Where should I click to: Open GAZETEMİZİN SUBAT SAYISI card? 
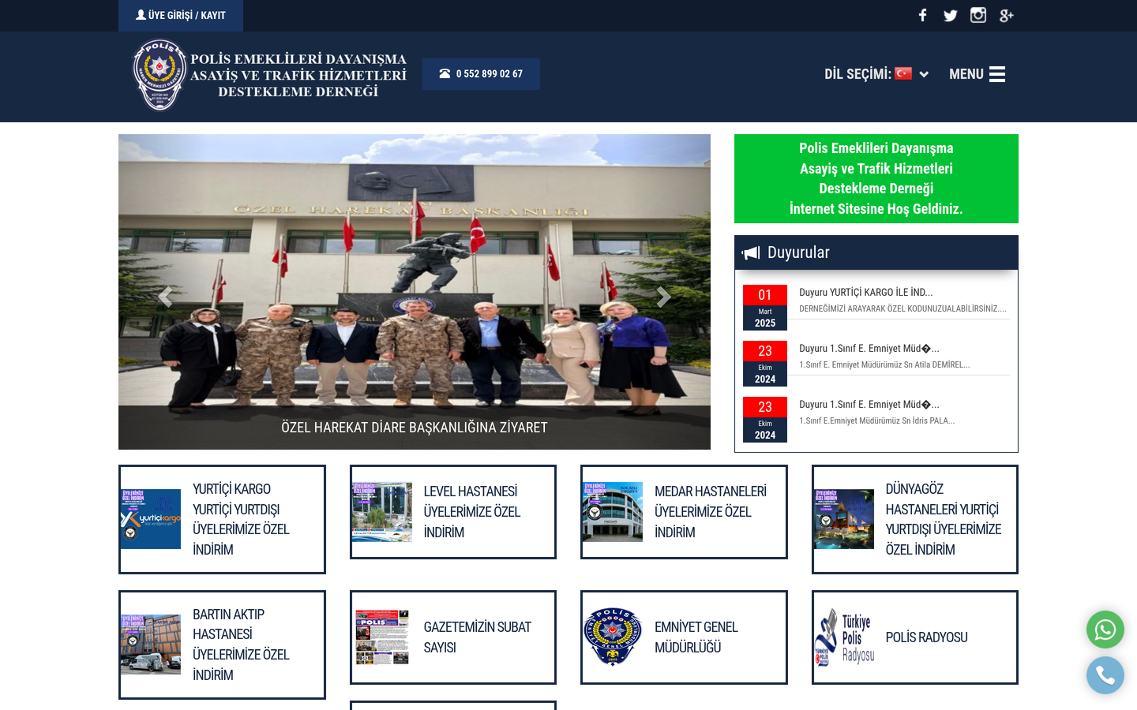coord(453,637)
